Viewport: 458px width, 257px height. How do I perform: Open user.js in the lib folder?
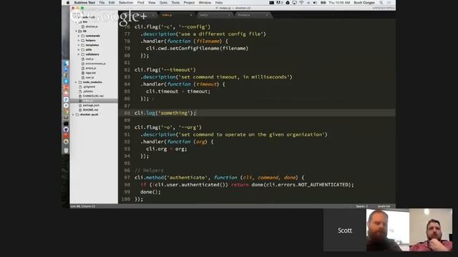pos(89,78)
